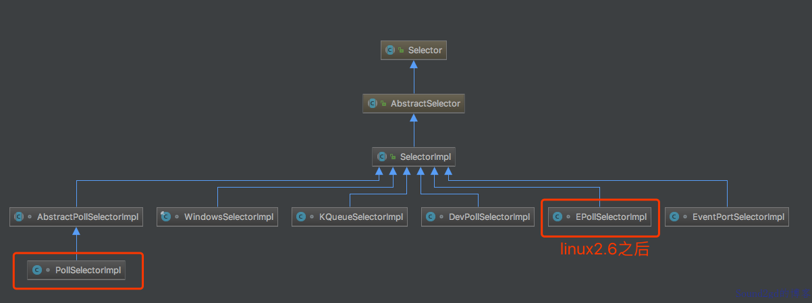The height and width of the screenshot is (303, 812).
Task: Click the class icon on WindowsSelectorImpl node
Action: [x=166, y=217]
